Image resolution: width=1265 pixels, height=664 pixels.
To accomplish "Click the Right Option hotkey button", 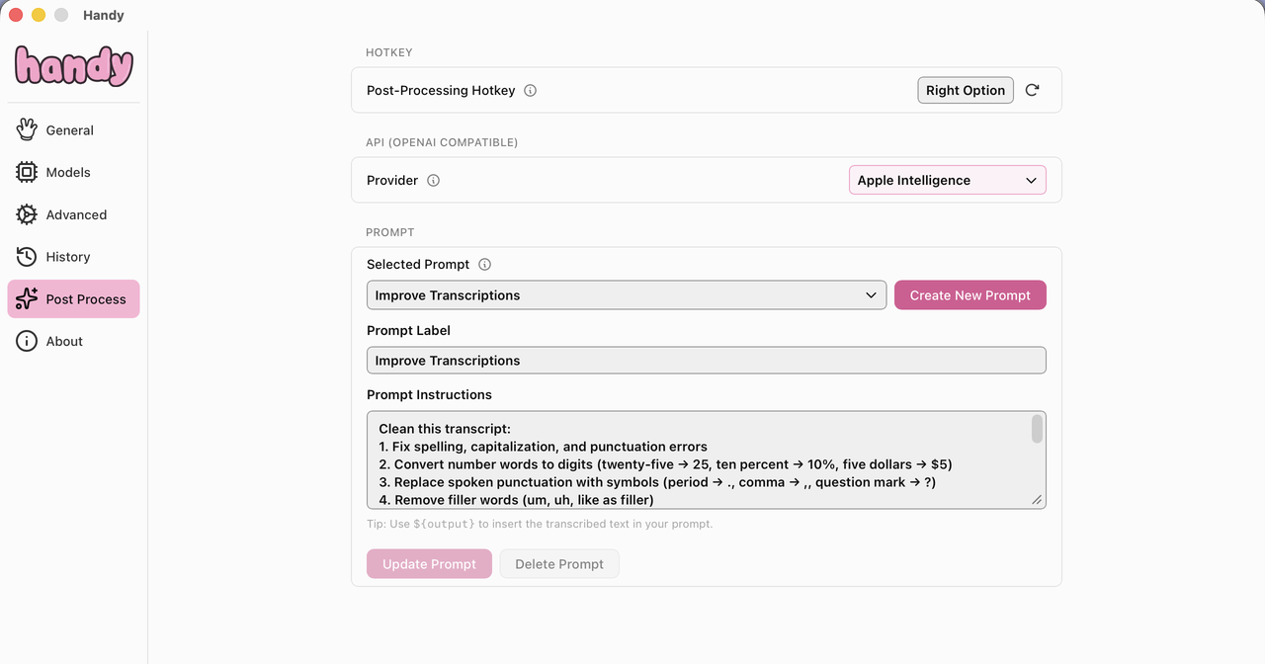I will (x=966, y=90).
